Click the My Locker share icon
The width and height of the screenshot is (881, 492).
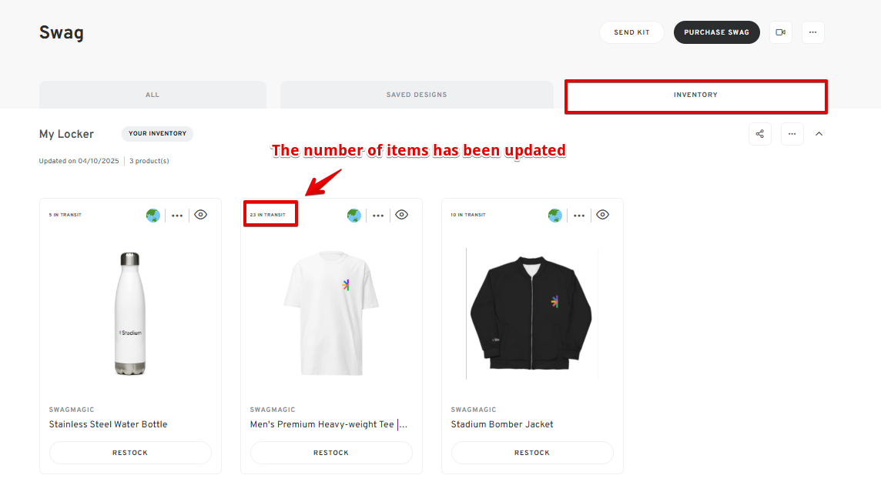coord(759,134)
